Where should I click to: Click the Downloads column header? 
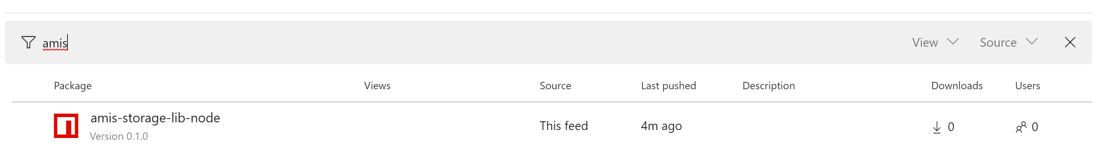pos(956,86)
